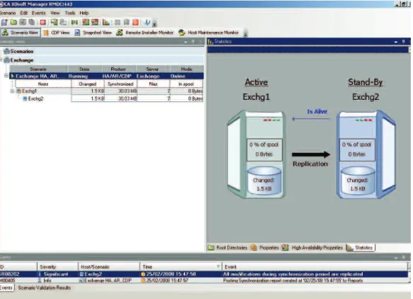Click the Severity column header in events
Viewport: 413px width, 299px height.
point(57,267)
